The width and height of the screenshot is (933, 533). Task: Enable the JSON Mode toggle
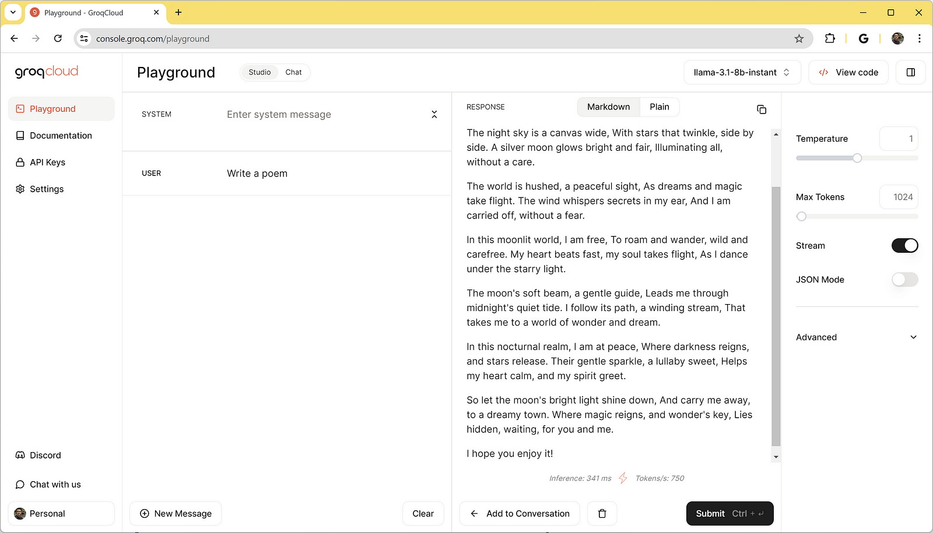tap(905, 280)
